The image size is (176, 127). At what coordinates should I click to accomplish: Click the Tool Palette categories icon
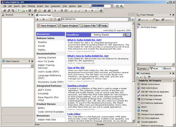pyautogui.click(x=138, y=77)
